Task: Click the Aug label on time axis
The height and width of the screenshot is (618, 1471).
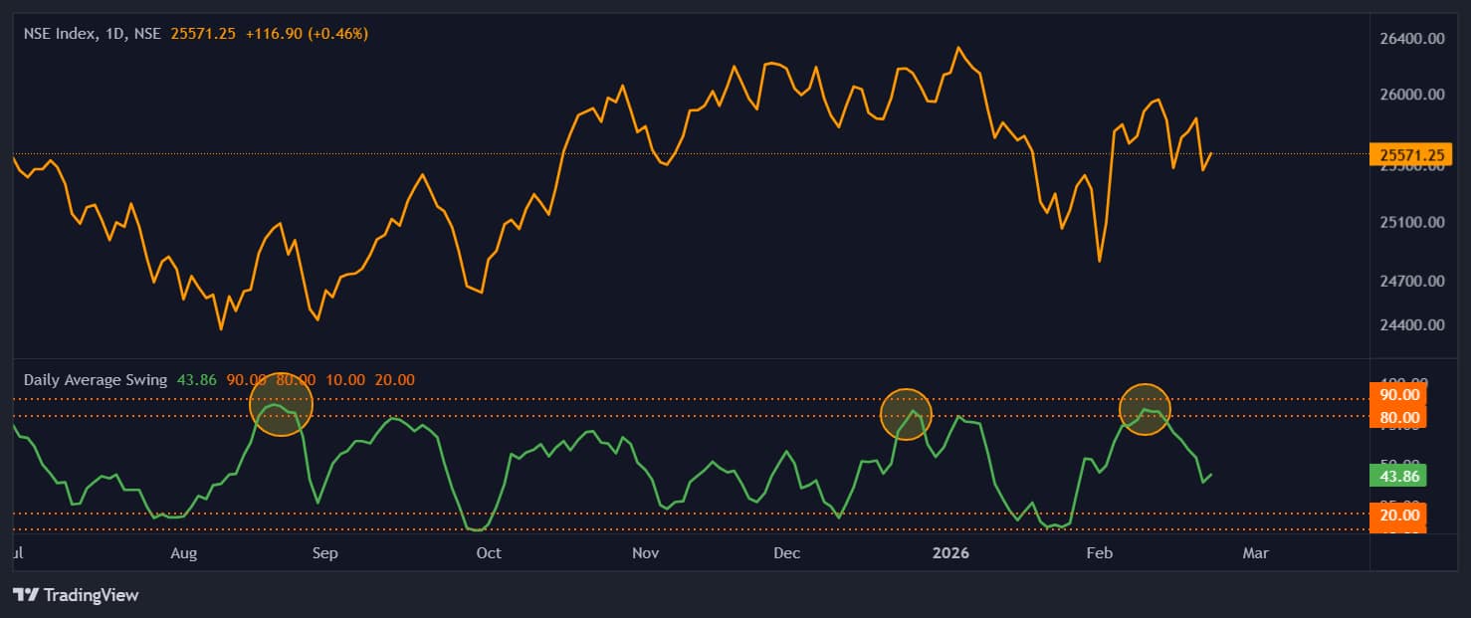Action: click(184, 553)
